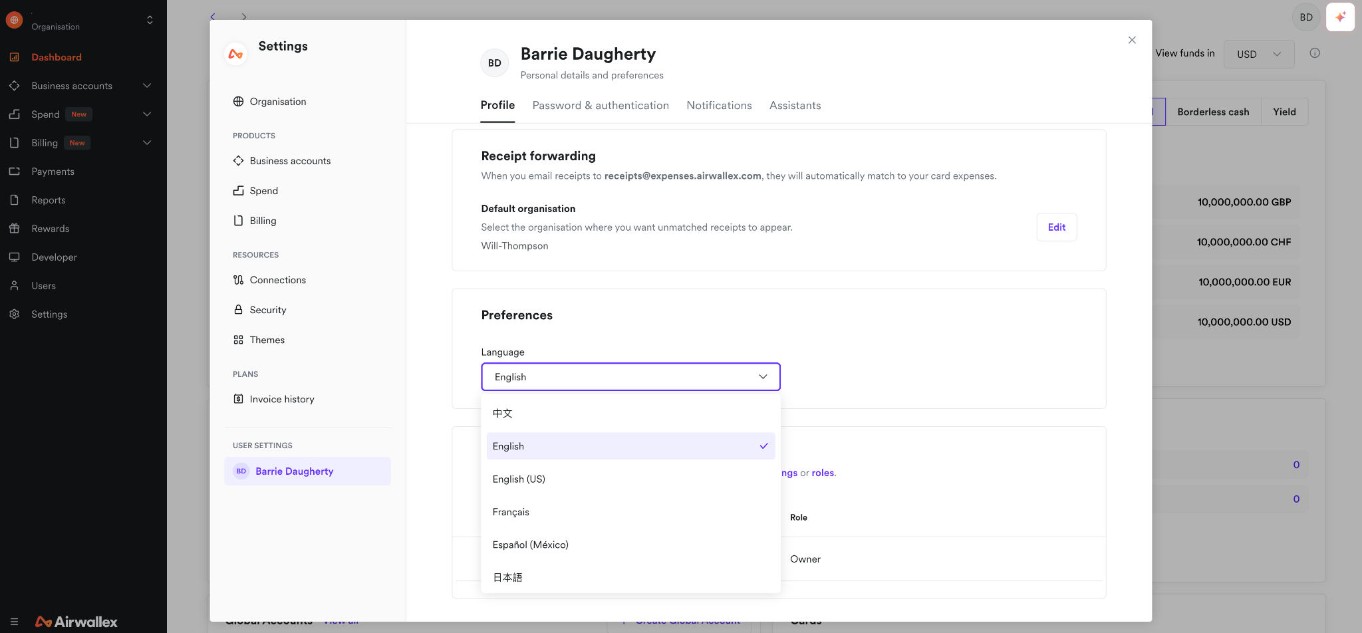Choose 日本語 from the language list
The image size is (1362, 633).
(x=630, y=577)
